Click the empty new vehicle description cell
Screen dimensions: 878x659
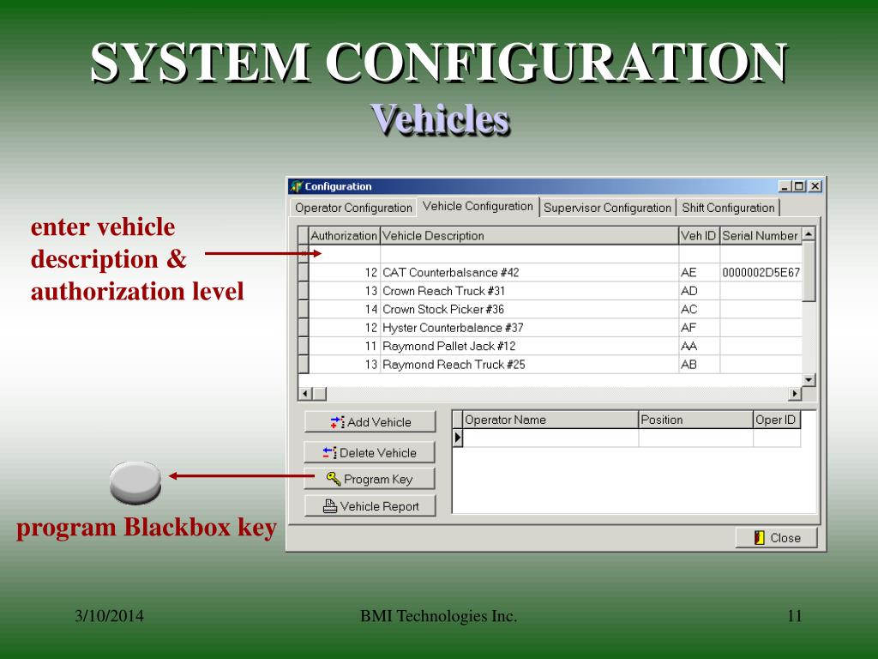point(529,254)
